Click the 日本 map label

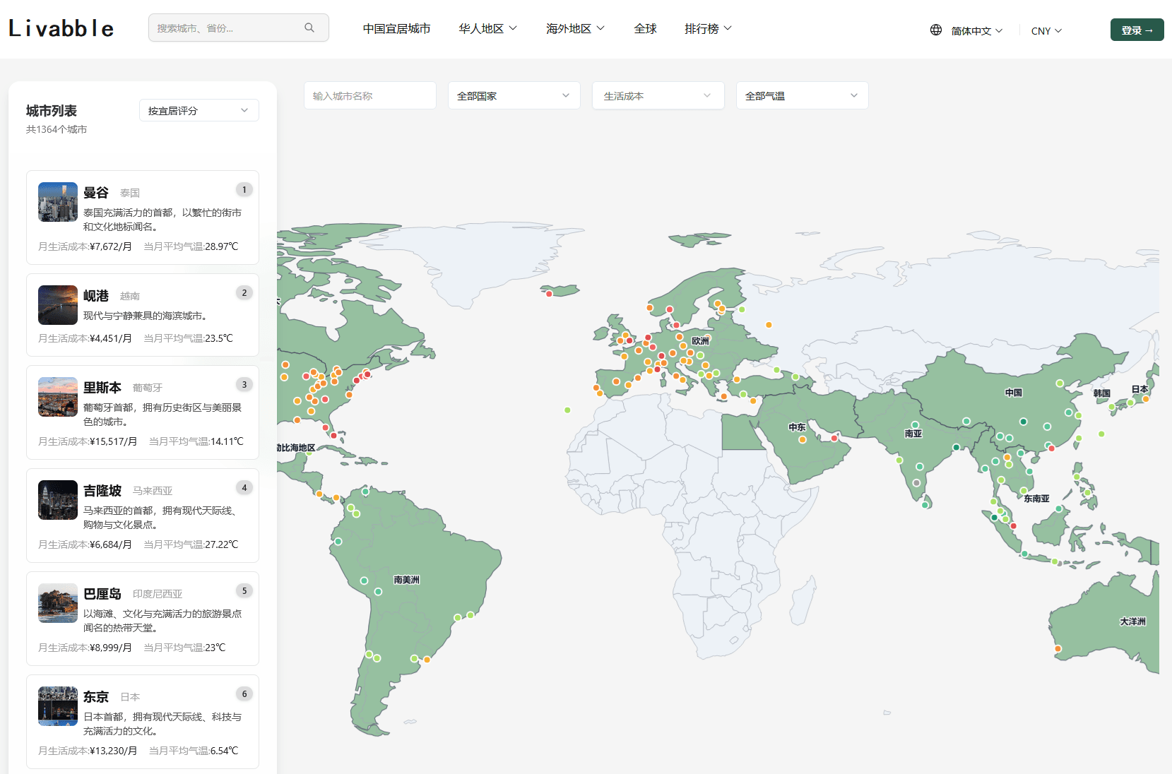1140,389
